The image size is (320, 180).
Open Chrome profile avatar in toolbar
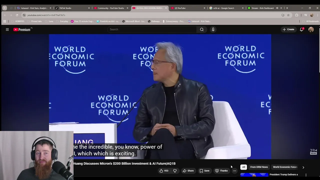pyautogui.click(x=311, y=15)
